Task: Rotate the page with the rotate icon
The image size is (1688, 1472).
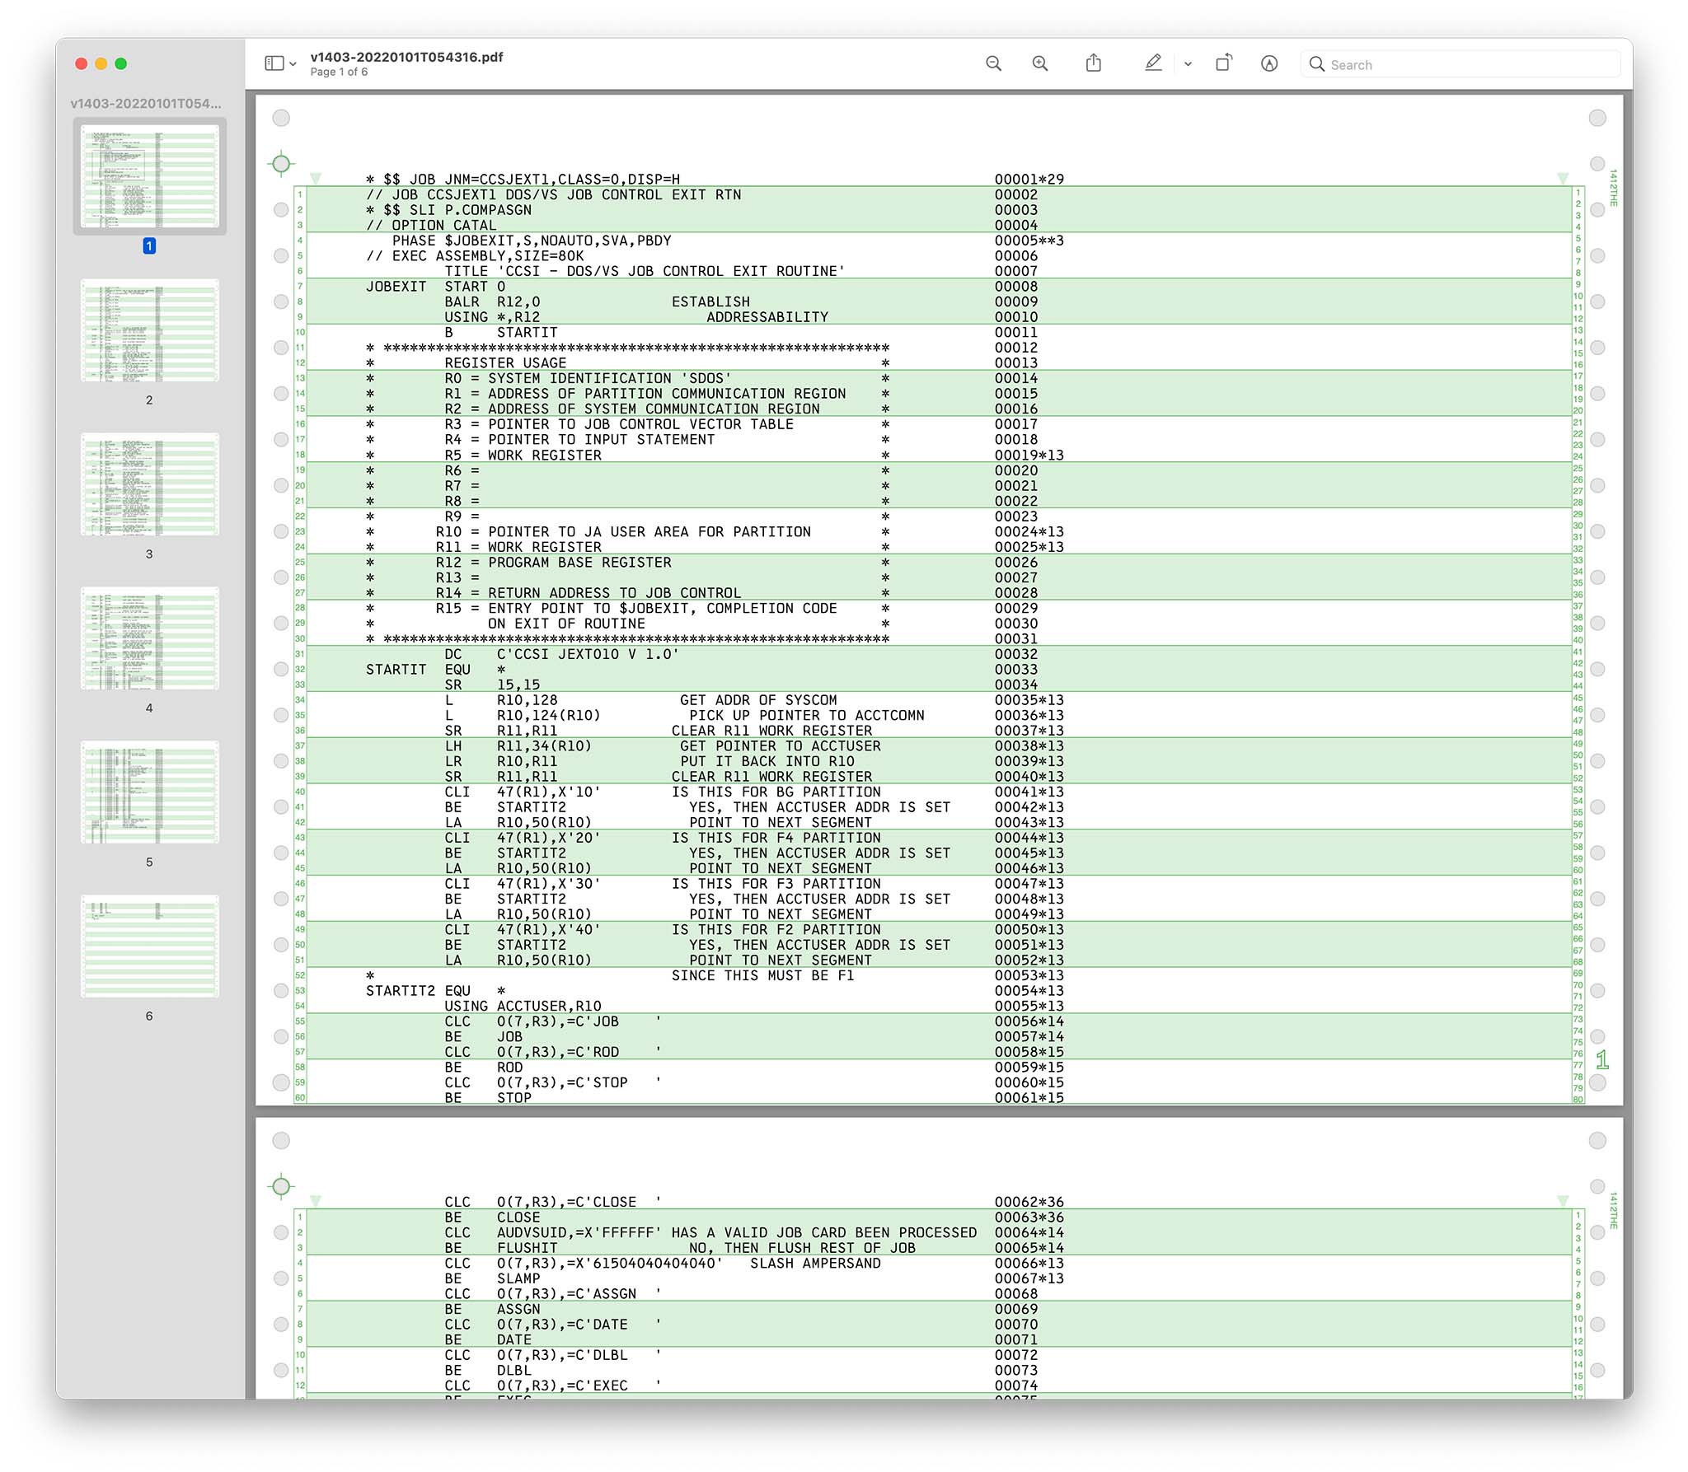Action: click(1224, 63)
